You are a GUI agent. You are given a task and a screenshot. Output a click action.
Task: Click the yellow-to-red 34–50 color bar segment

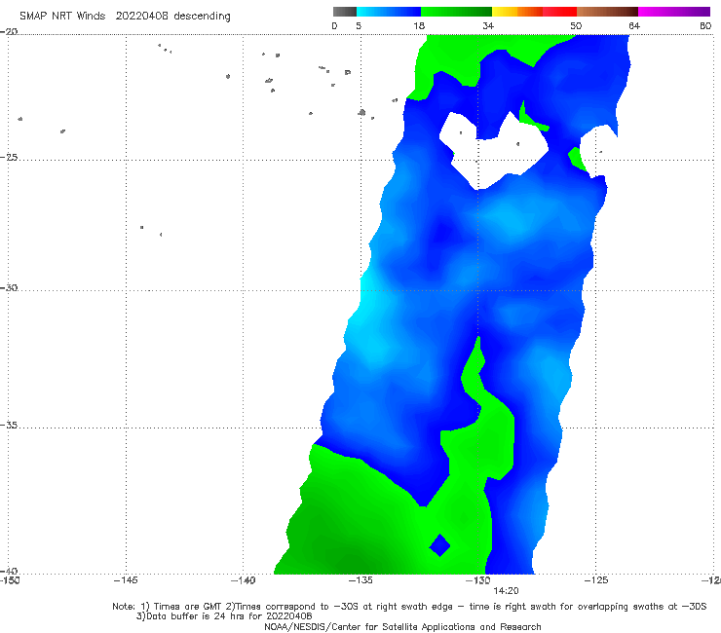(x=534, y=12)
